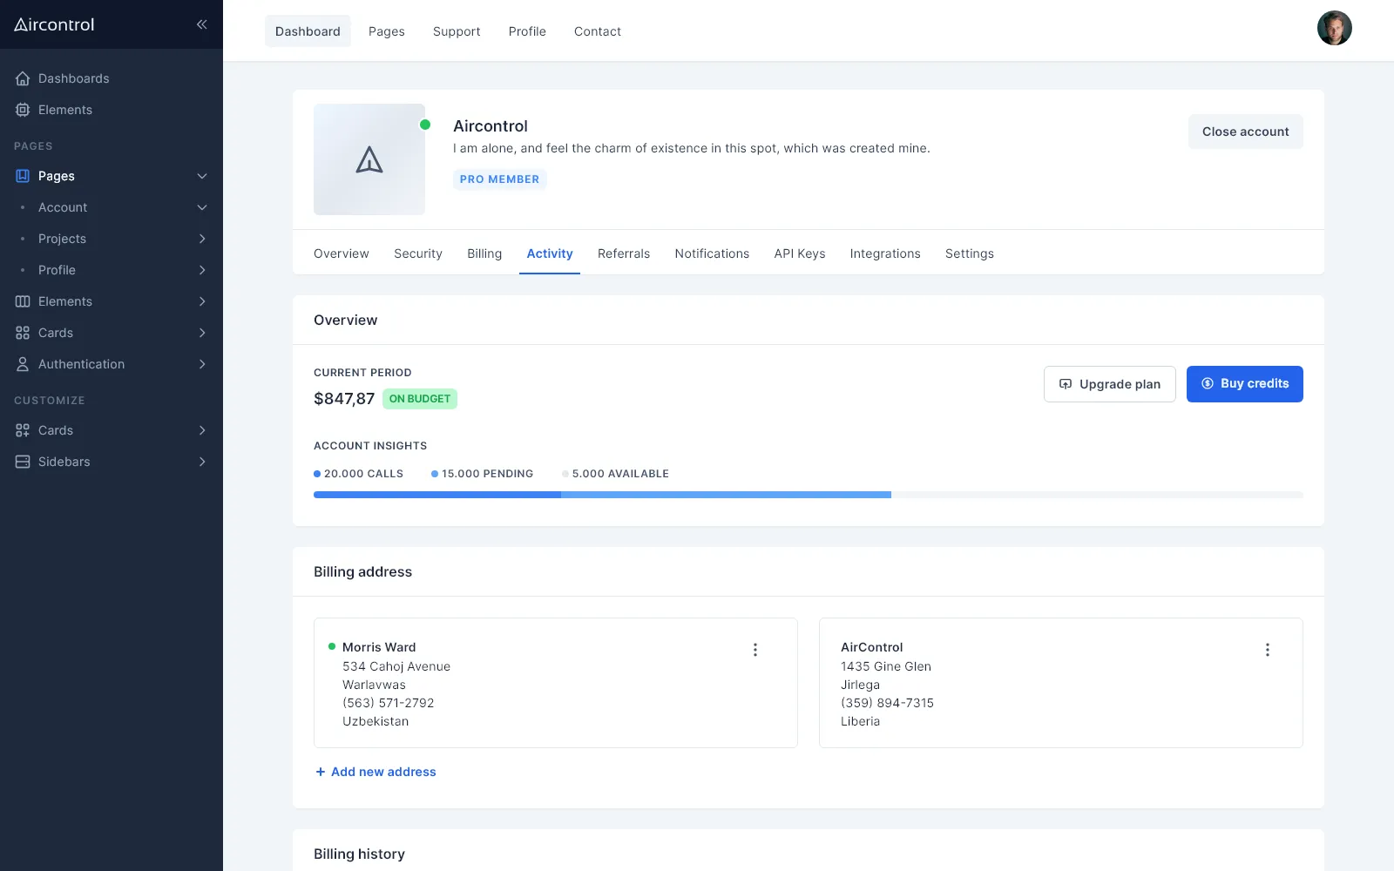The width and height of the screenshot is (1394, 871).
Task: Click the Upgrade plan icon
Action: tap(1066, 384)
